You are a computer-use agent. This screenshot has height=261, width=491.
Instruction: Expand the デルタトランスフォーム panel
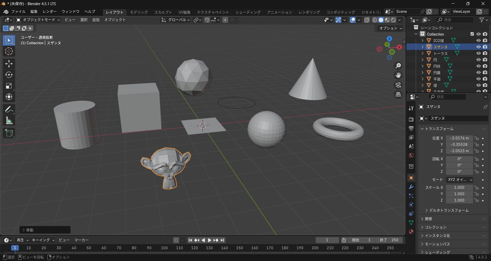449,210
